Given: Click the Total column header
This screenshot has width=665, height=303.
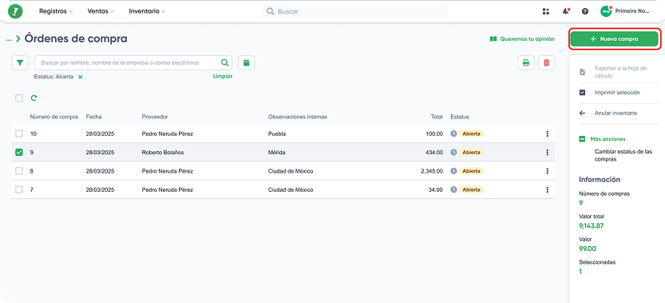Looking at the screenshot, I should [x=437, y=117].
